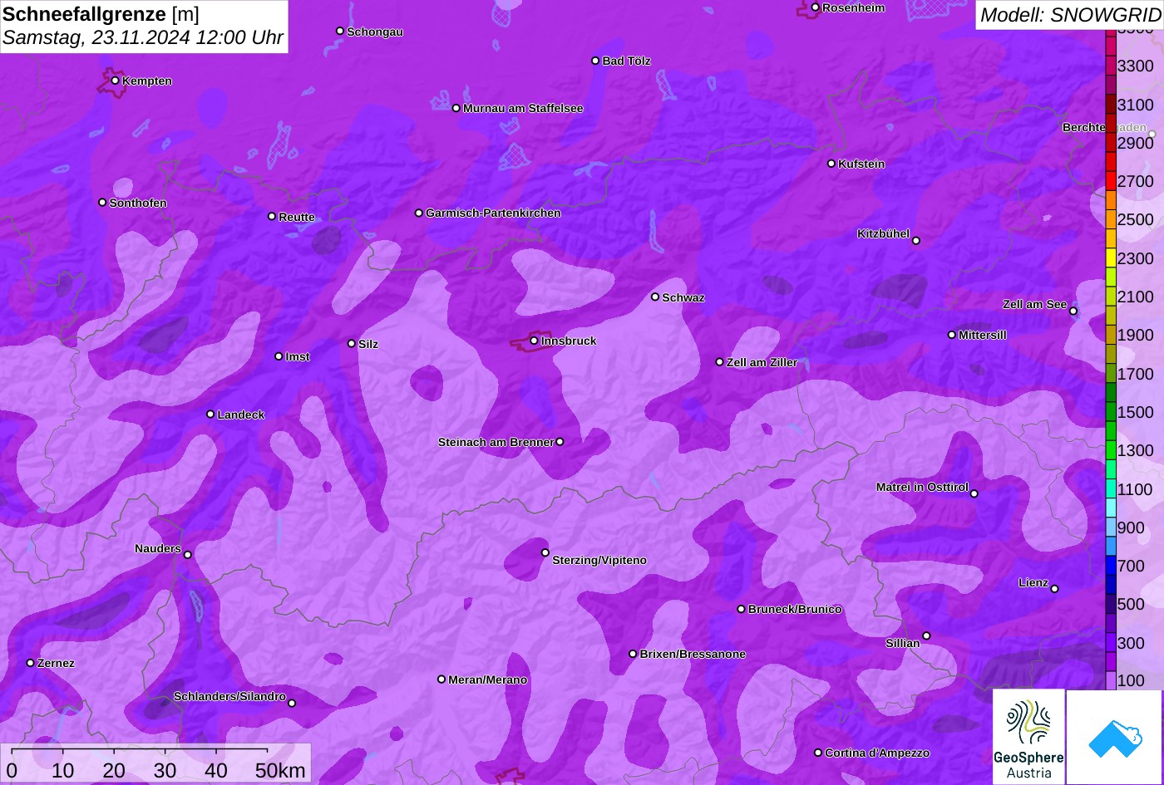The height and width of the screenshot is (785, 1164).
Task: Click the Matrei in Osttirol location dot
Action: (974, 493)
